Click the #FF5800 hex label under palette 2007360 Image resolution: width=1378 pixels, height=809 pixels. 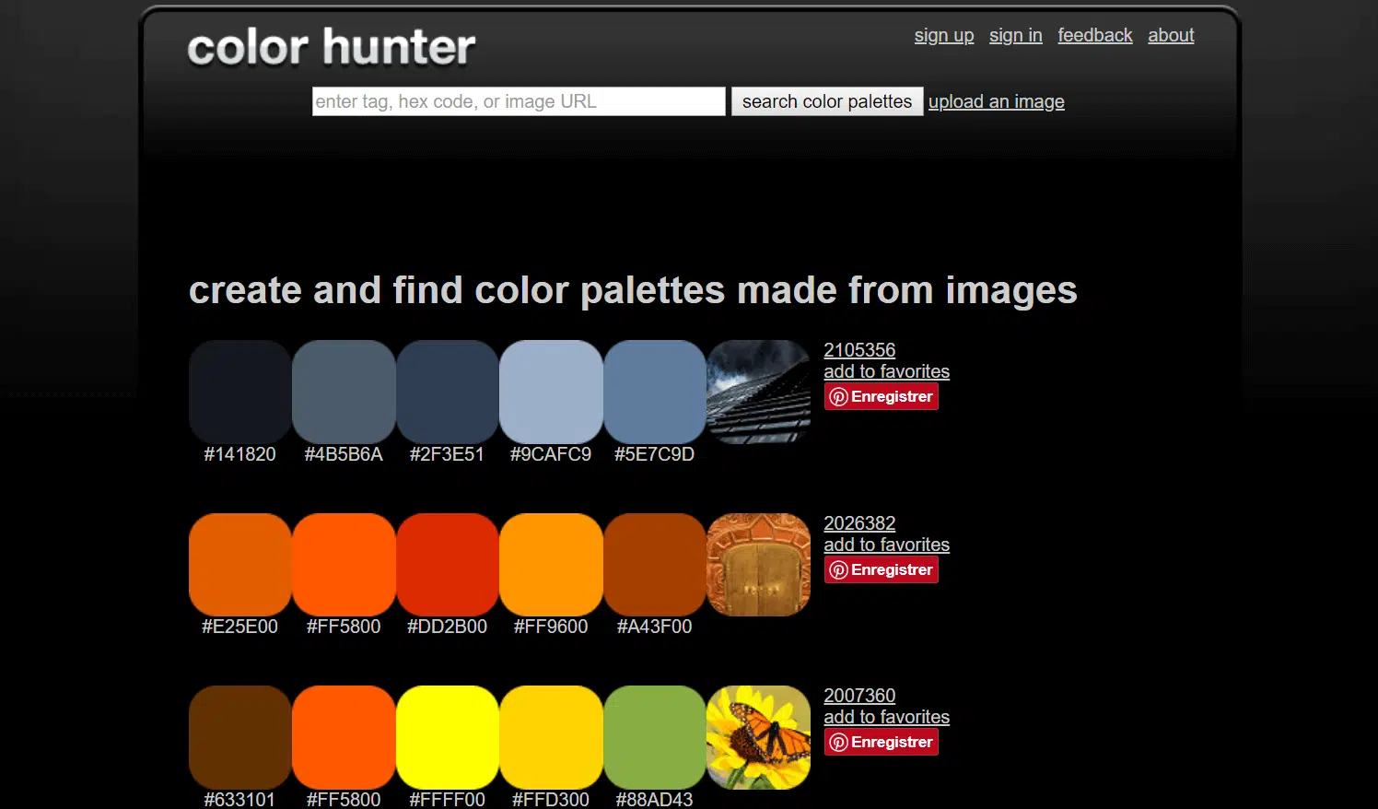[x=344, y=799]
